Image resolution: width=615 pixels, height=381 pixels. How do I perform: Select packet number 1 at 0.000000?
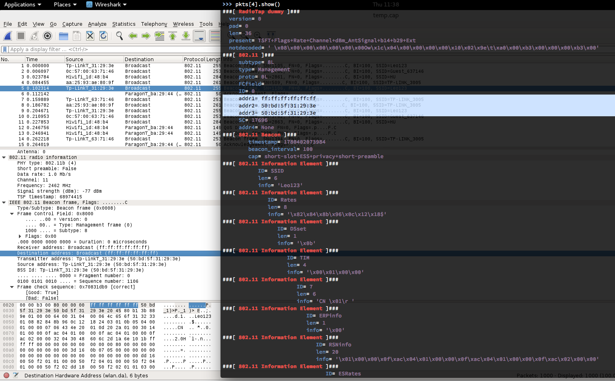coord(110,66)
